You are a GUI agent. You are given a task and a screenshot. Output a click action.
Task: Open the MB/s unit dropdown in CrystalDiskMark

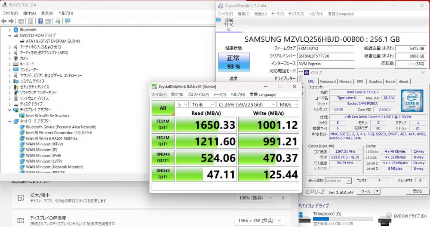tap(288, 104)
